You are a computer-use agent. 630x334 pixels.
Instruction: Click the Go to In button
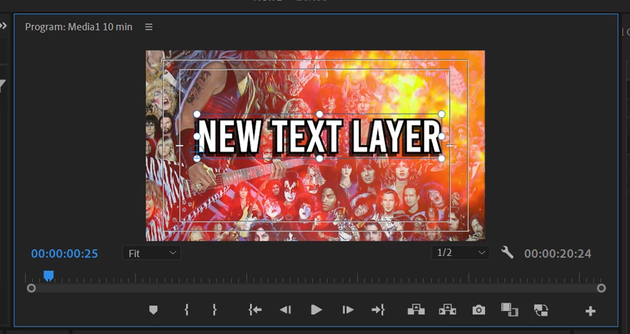click(x=255, y=310)
